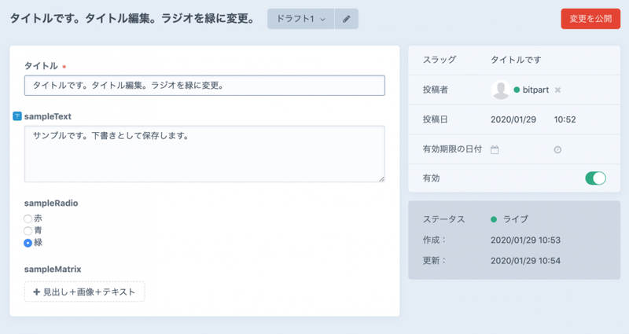Click the bitpart author avatar

500,90
